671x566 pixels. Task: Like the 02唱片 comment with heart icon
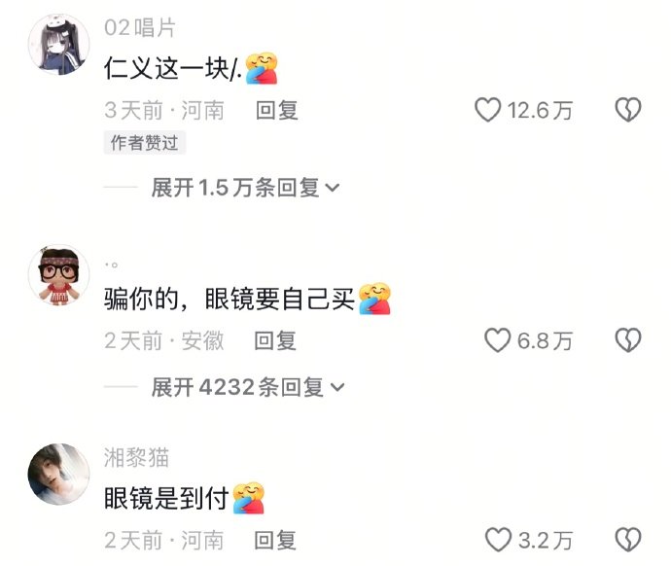tap(487, 110)
